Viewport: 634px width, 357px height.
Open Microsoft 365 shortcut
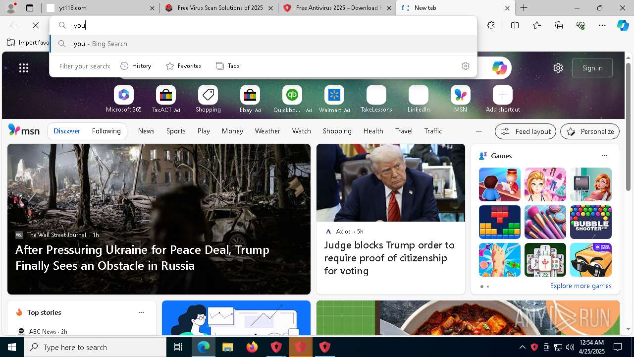124,99
